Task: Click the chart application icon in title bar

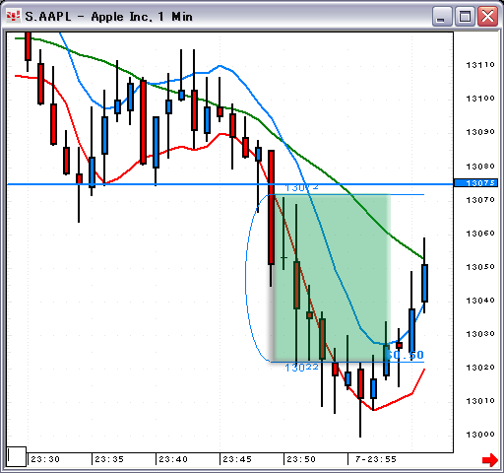Action: 13,16
